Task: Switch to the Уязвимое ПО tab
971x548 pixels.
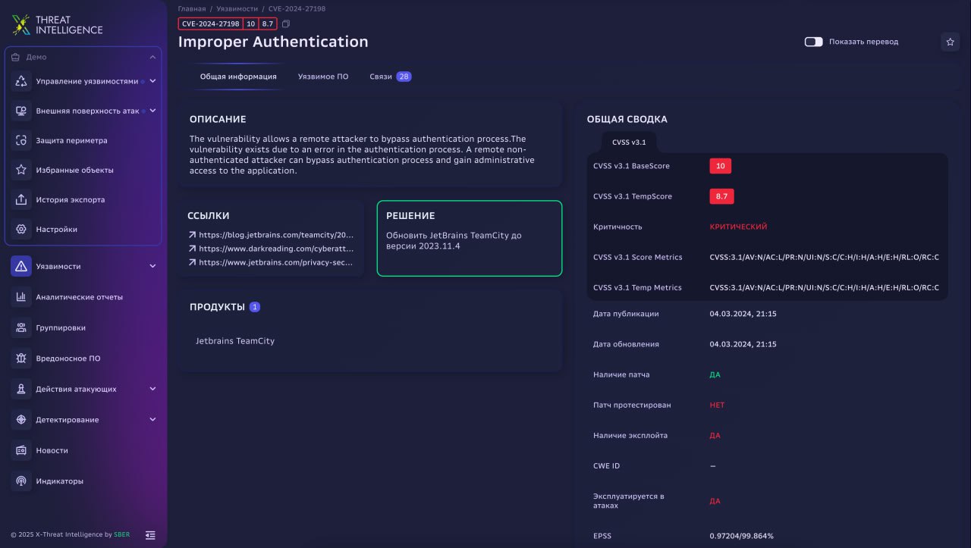Action: [x=323, y=77]
